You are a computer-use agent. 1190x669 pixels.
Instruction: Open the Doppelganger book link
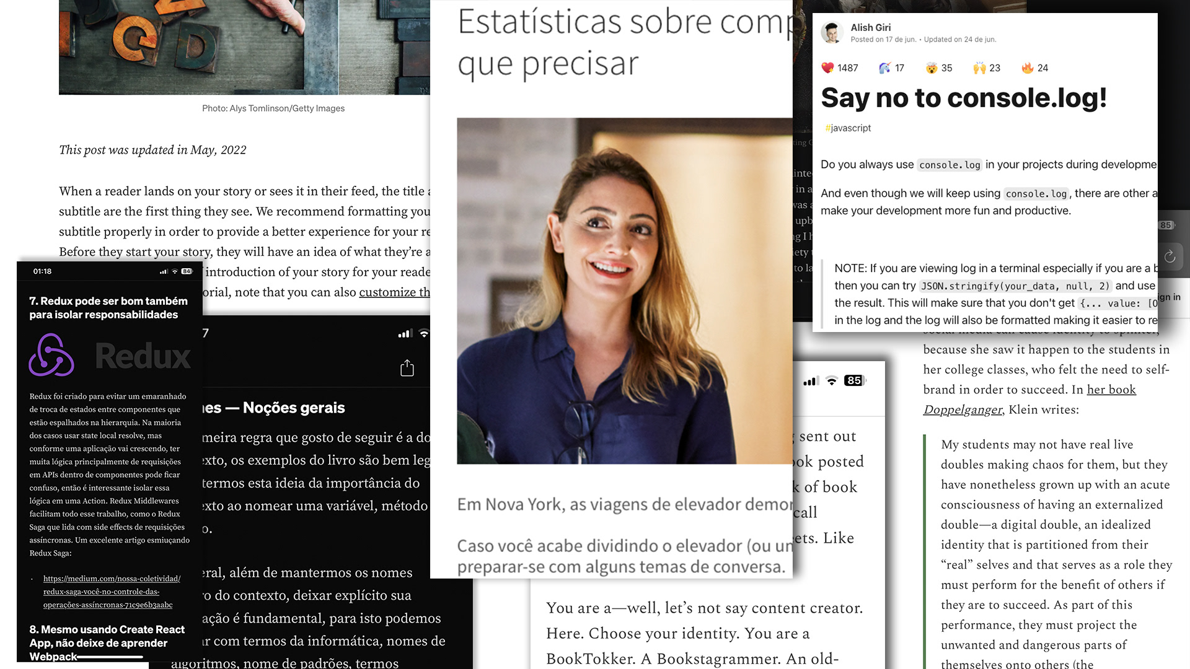(962, 409)
